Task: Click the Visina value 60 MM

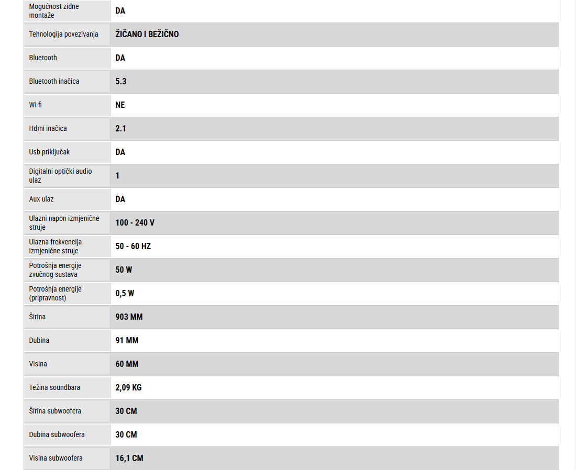Action: click(x=127, y=364)
